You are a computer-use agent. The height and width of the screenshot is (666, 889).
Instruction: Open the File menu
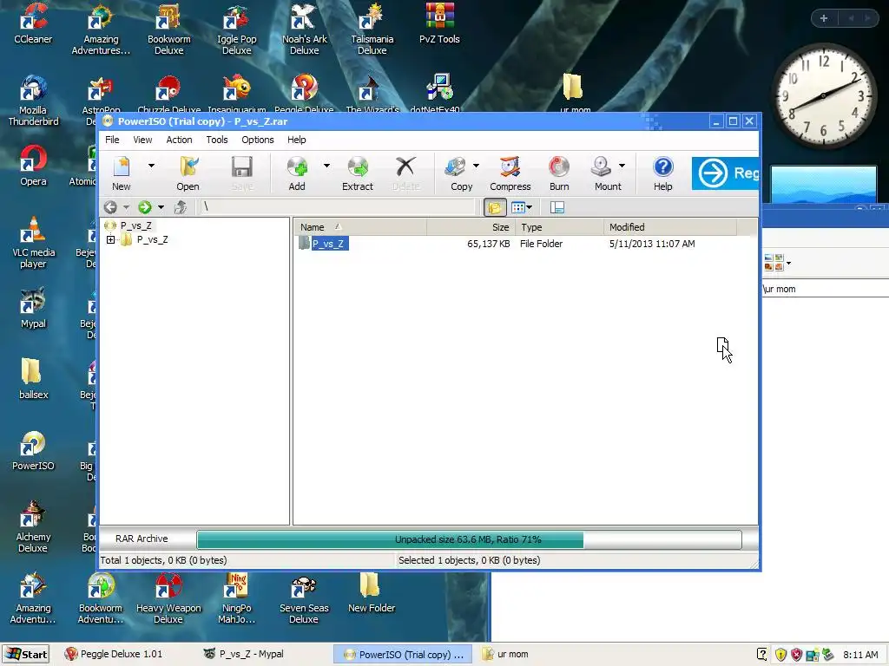112,140
